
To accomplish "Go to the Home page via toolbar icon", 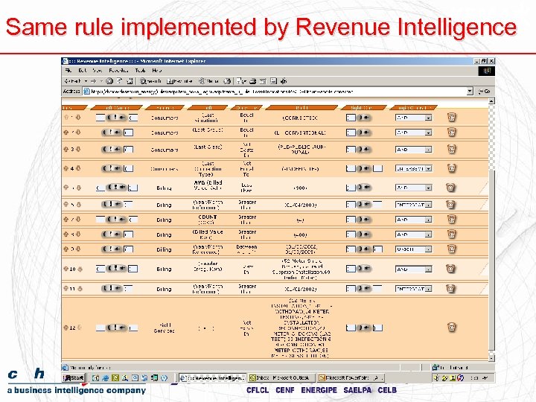I will pos(130,81).
